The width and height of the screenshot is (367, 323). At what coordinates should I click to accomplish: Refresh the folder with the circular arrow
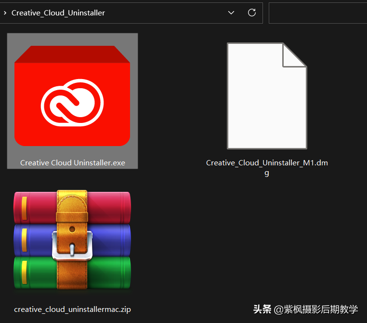(252, 13)
